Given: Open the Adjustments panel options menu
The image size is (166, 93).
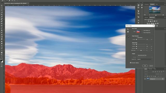Looking at the screenshot, I should [x=165, y=17].
